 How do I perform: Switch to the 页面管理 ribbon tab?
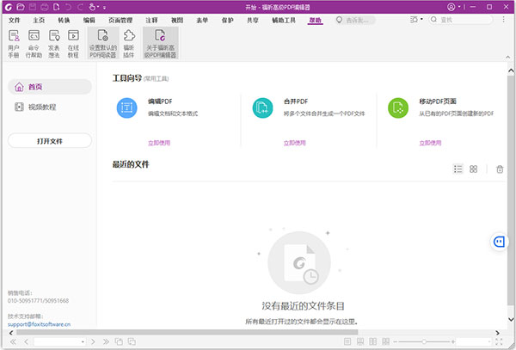point(120,21)
